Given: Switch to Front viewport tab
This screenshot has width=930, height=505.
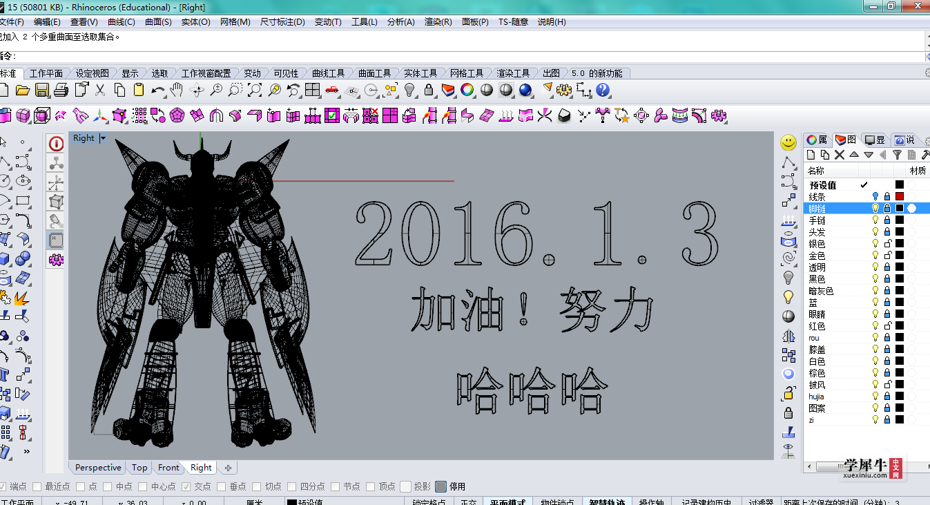Looking at the screenshot, I should [168, 468].
